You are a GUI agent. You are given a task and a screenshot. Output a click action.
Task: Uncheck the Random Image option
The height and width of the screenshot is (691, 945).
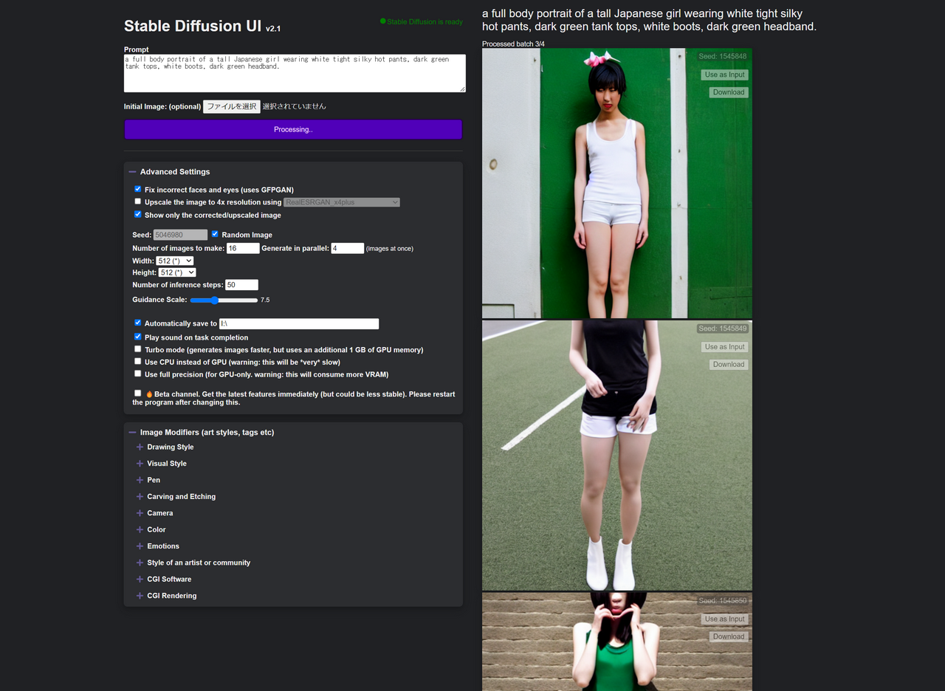tap(215, 233)
